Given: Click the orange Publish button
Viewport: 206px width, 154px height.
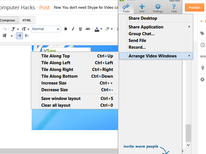Looking at the screenshot, I should (x=194, y=8).
